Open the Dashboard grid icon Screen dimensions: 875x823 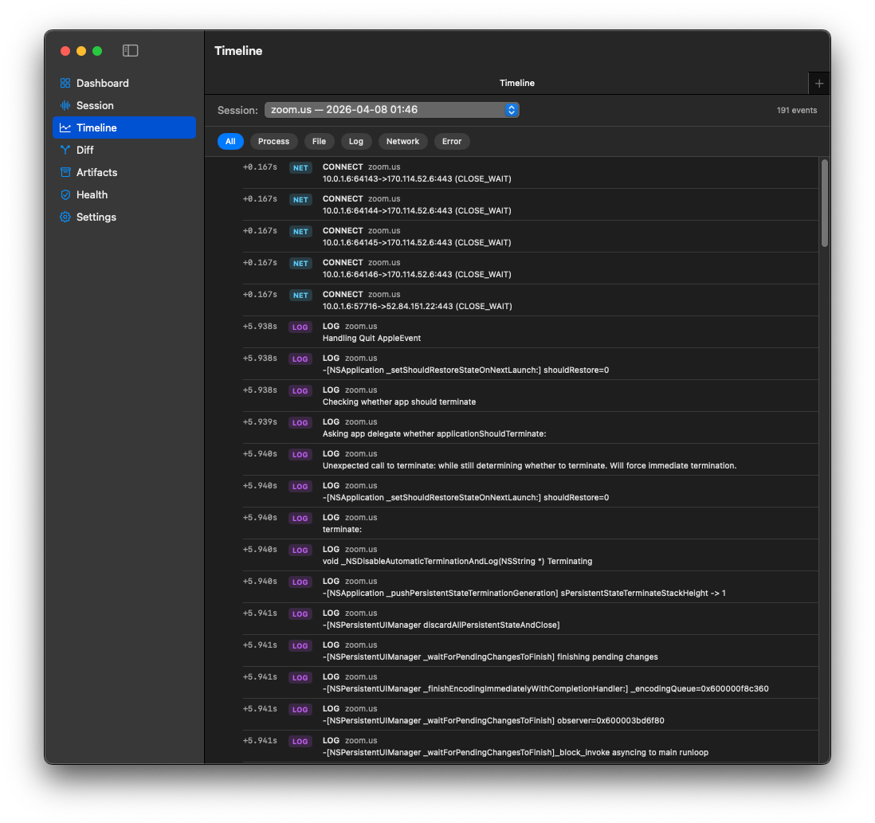[x=65, y=83]
